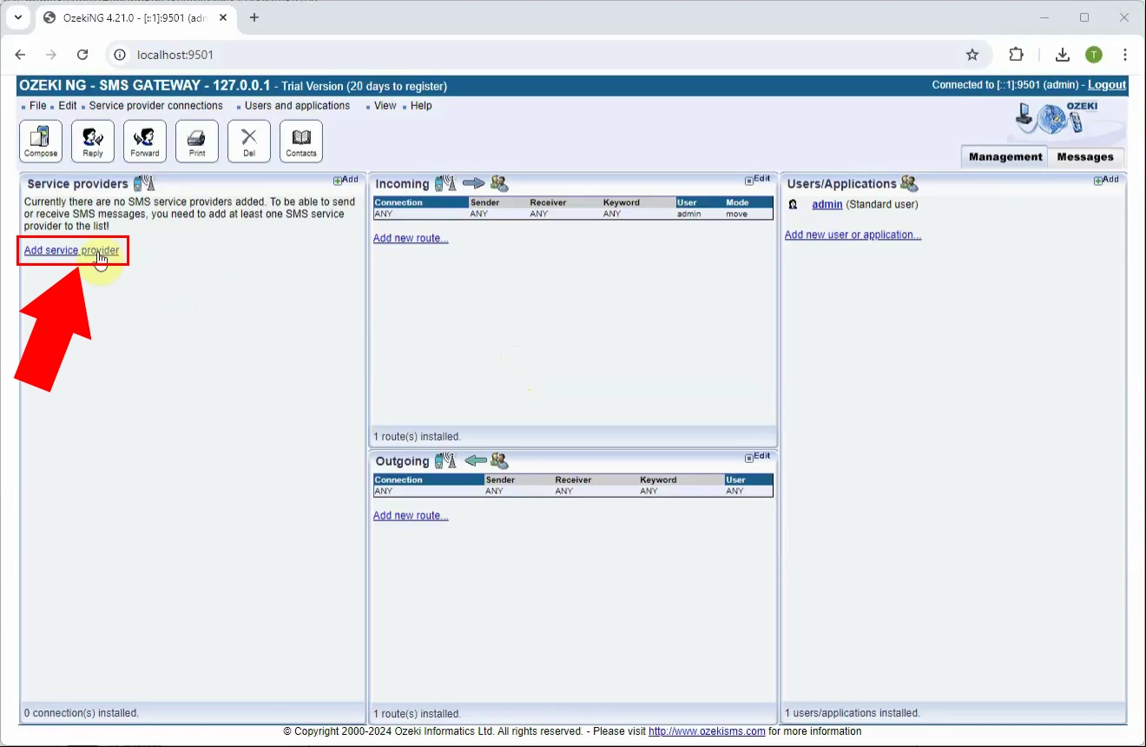Go back in browser
The image size is (1146, 747).
(20, 55)
